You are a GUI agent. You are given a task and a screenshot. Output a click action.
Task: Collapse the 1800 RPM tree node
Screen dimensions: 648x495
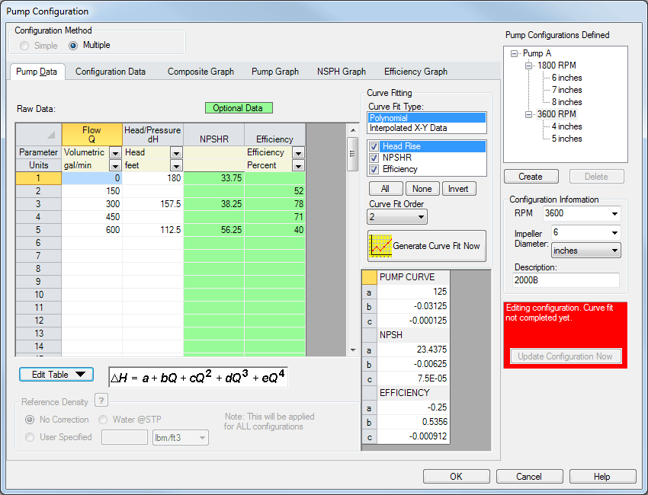[528, 65]
